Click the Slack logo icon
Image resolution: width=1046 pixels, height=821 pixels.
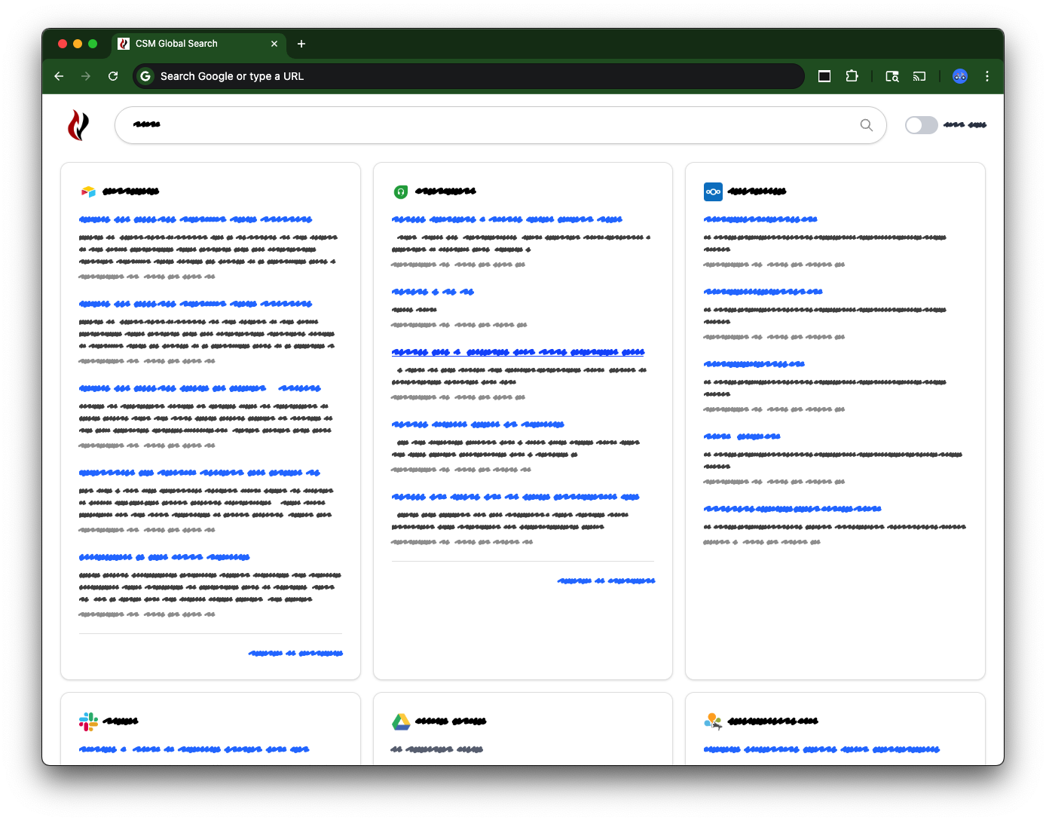coord(88,721)
